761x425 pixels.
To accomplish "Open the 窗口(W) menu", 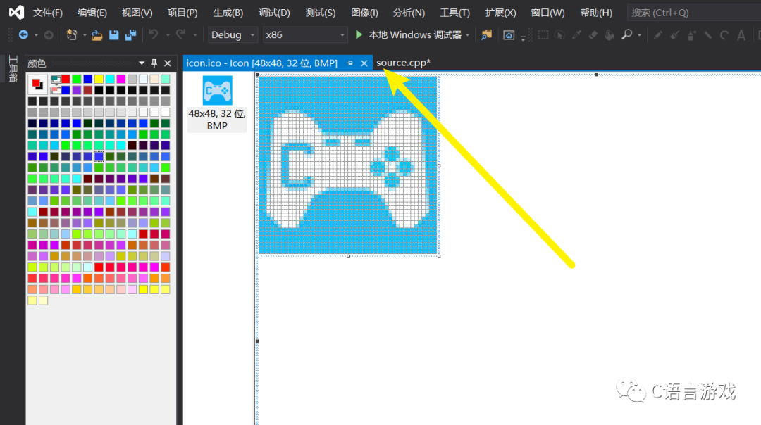I will click(548, 13).
